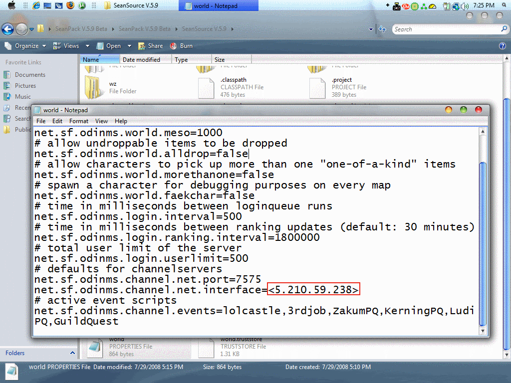Open the recent pages dropdown arrow

click(x=31, y=29)
